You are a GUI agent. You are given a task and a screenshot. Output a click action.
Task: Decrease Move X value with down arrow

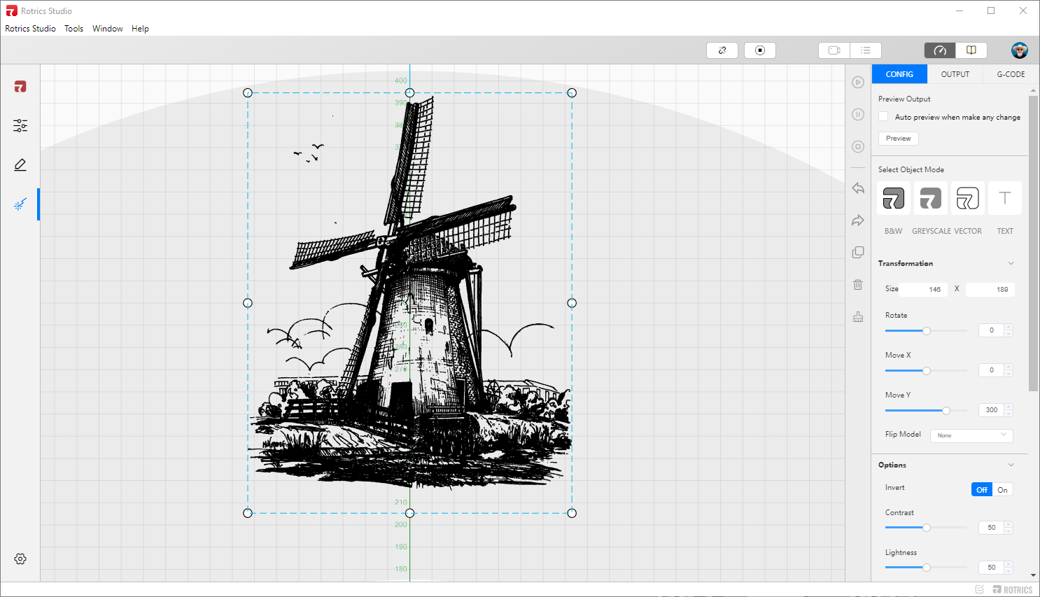1009,373
